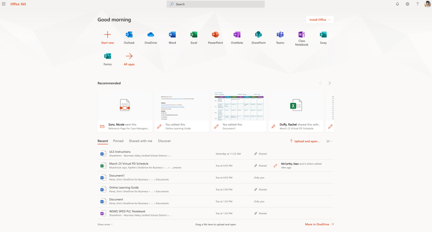The image size is (432, 232).
Task: Switch to the Shared with me tab
Action: [x=141, y=141]
